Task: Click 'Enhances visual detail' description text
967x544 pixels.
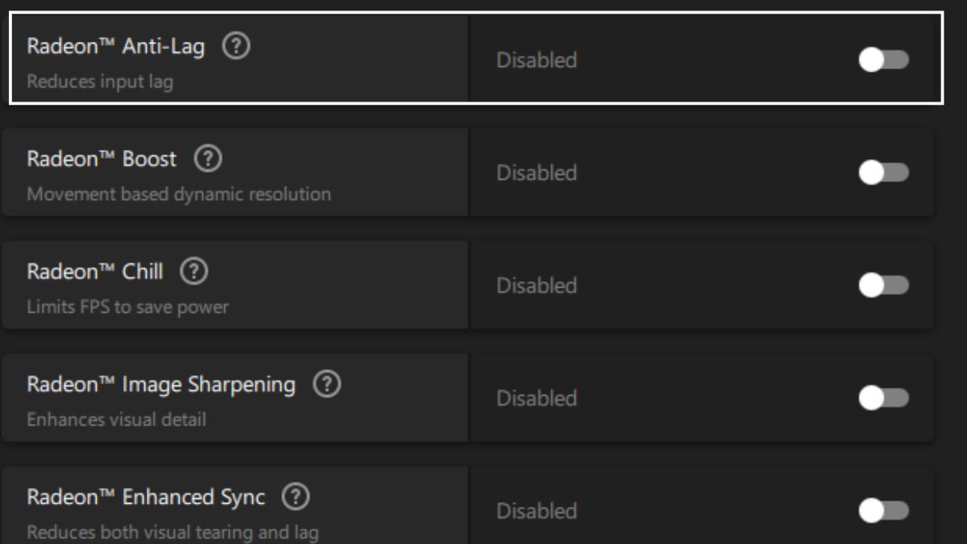Action: 117,420
